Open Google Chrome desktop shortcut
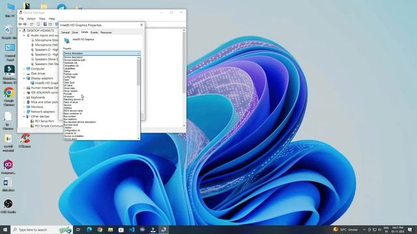 tap(9, 97)
